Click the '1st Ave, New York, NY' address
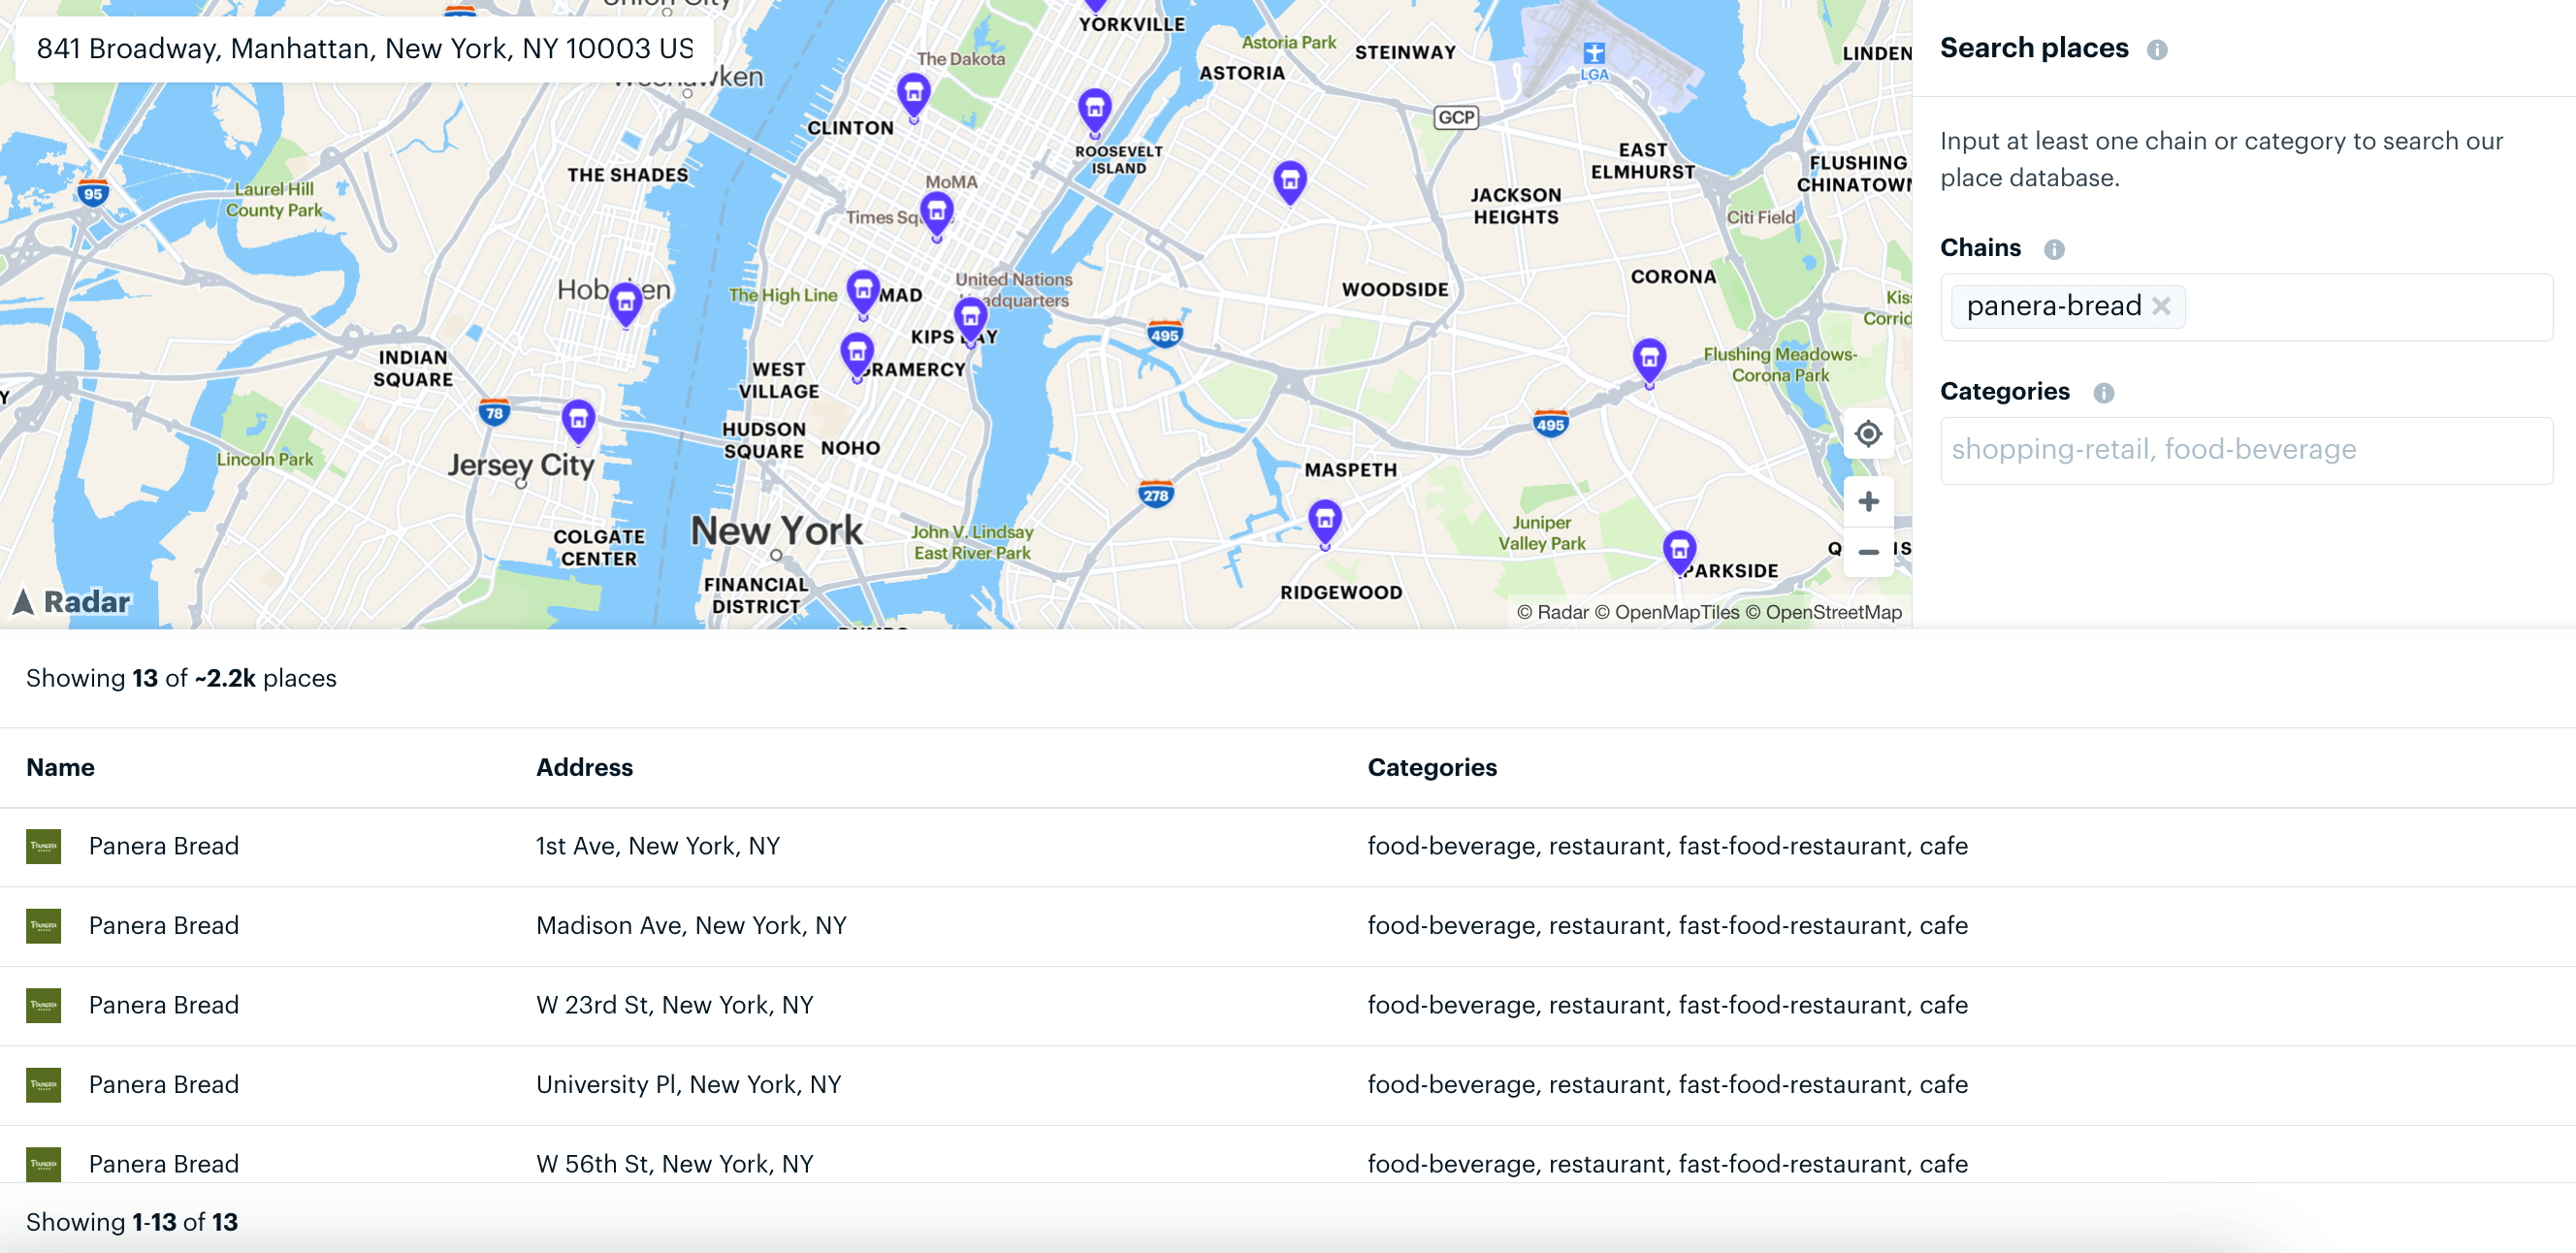Screen dimensions: 2576x1253 click(657, 846)
